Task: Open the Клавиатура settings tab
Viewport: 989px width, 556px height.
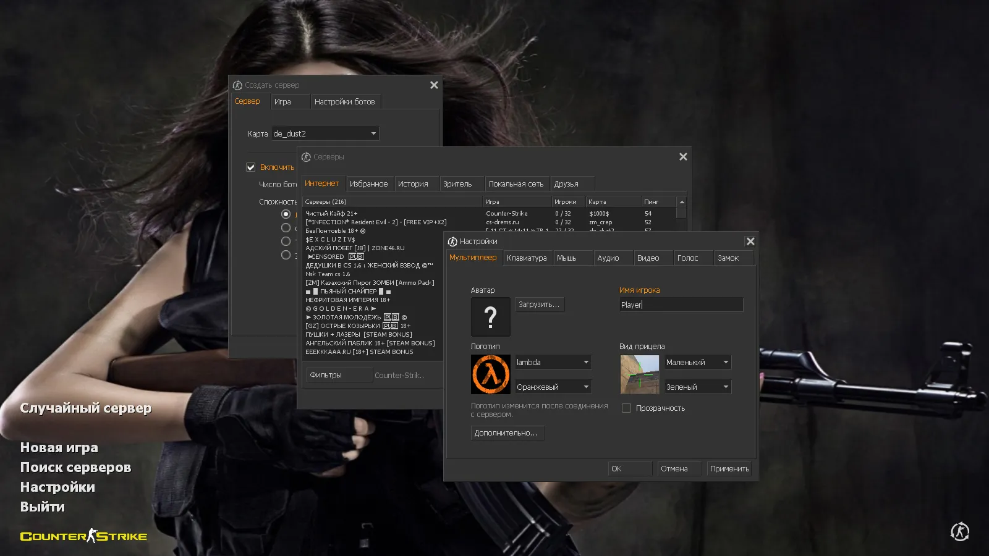Action: (527, 258)
